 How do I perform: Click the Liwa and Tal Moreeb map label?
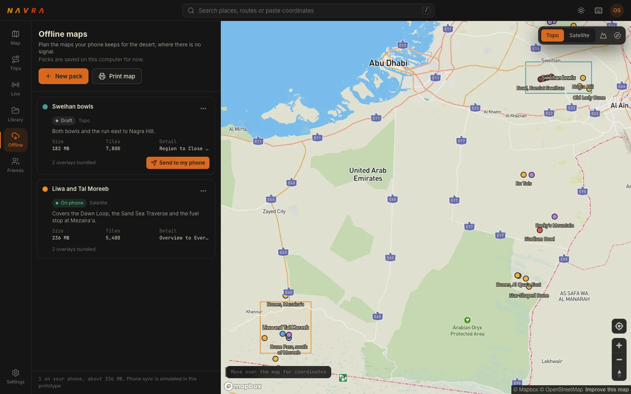[x=286, y=327]
